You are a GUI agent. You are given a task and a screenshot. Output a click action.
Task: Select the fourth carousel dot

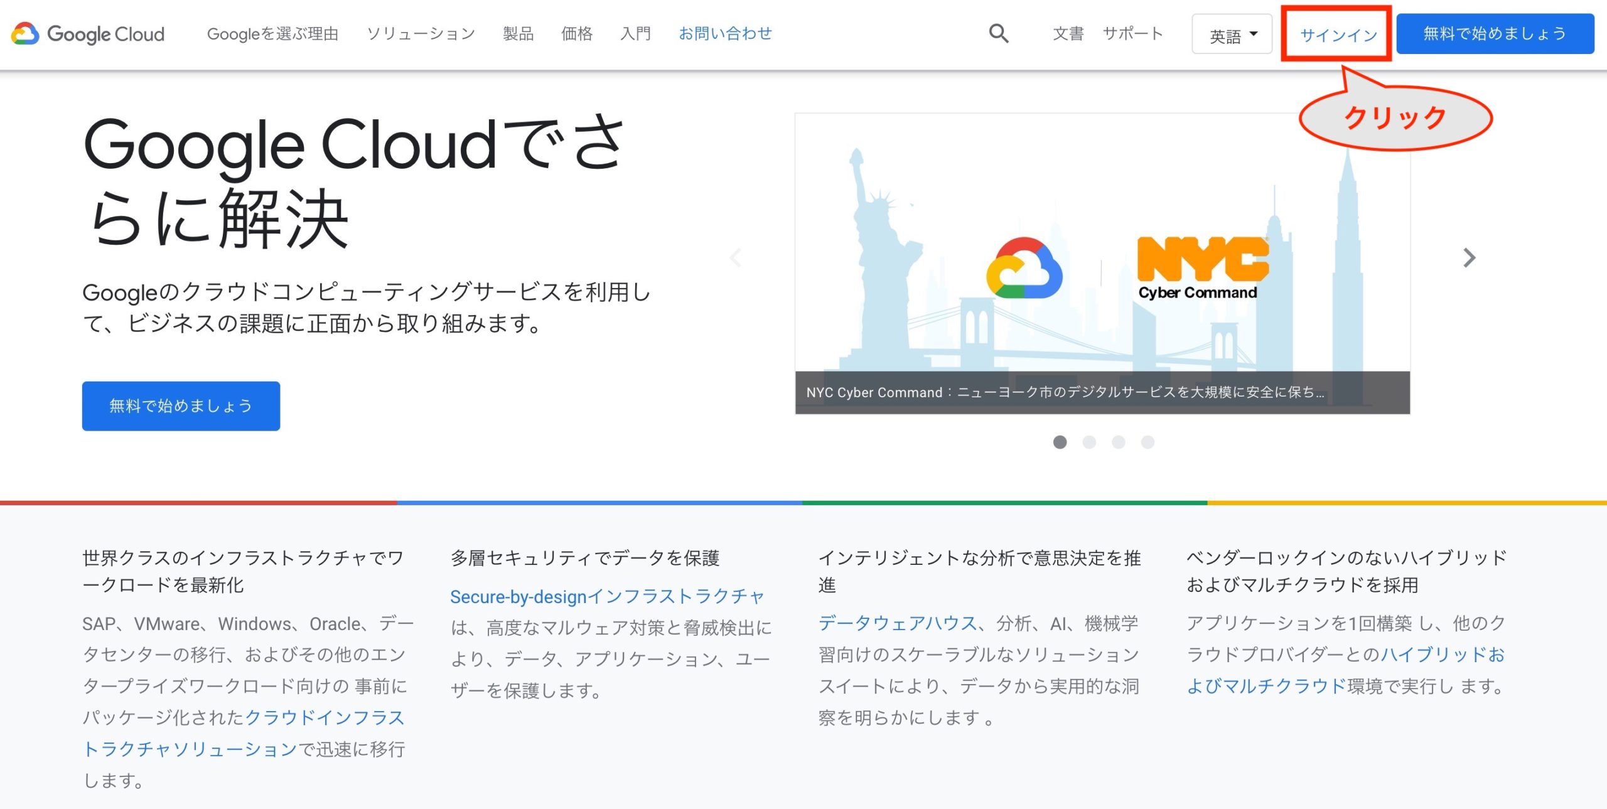(x=1147, y=442)
